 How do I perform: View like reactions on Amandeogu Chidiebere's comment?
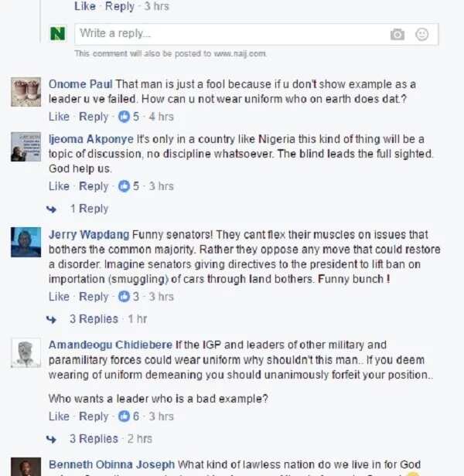pos(128,416)
